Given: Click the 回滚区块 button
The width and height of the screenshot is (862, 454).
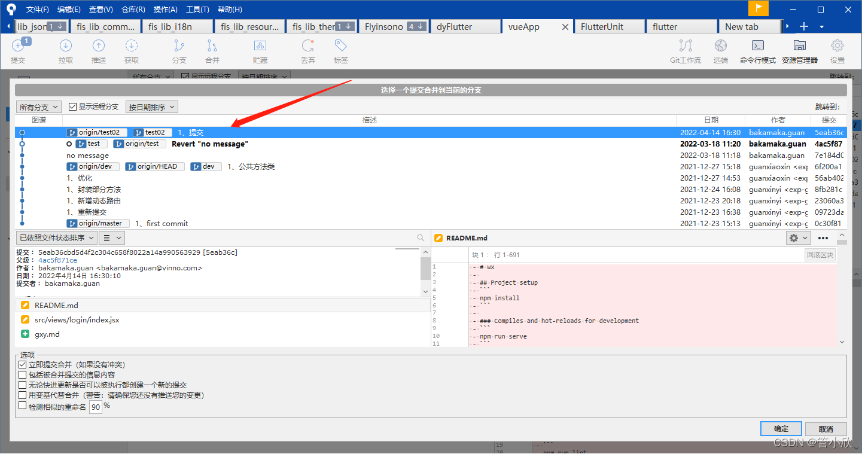Looking at the screenshot, I should click(820, 255).
